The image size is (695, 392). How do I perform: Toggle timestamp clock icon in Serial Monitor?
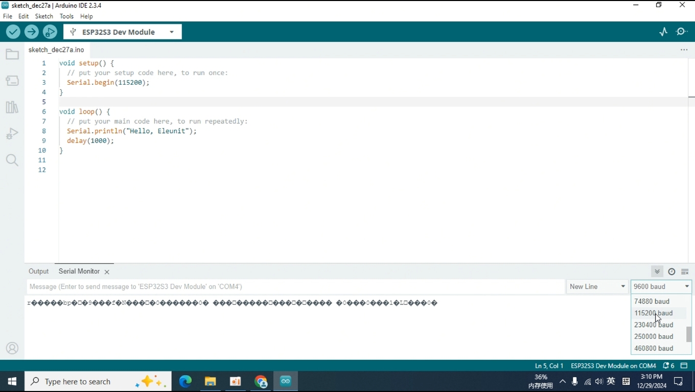click(671, 272)
